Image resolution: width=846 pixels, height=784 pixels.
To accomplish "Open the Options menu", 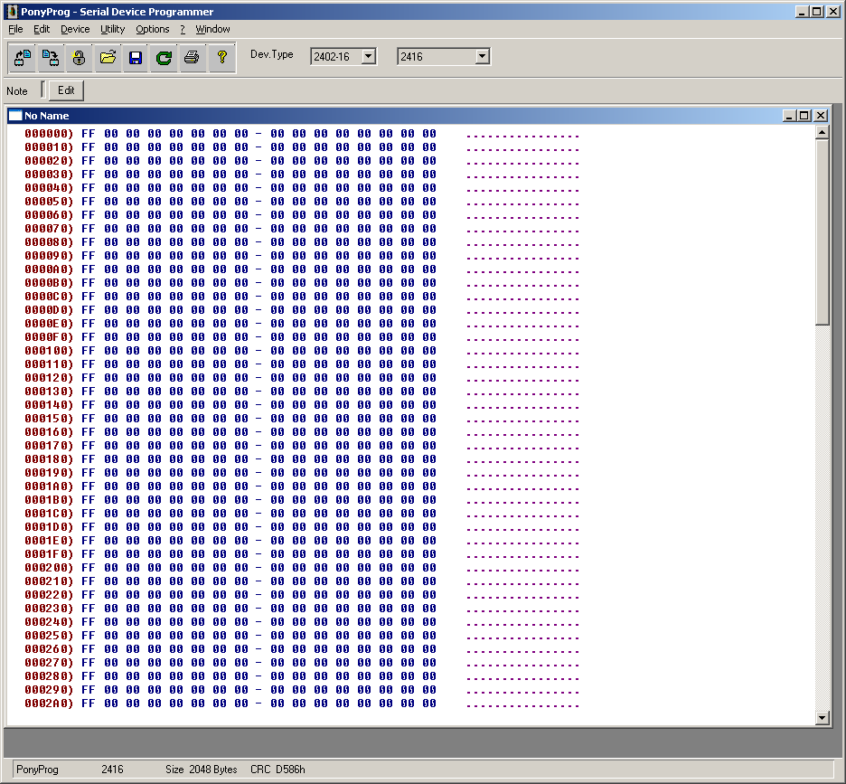I will point(153,29).
